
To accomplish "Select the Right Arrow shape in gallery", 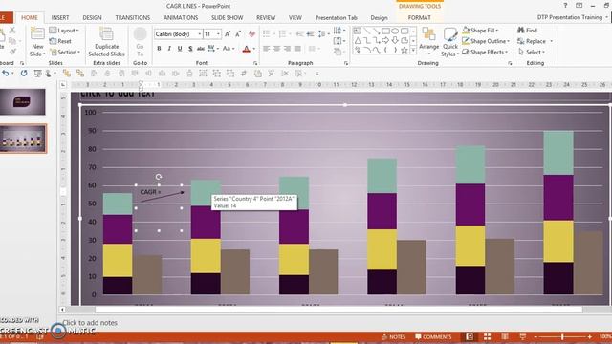I will click(x=385, y=40).
